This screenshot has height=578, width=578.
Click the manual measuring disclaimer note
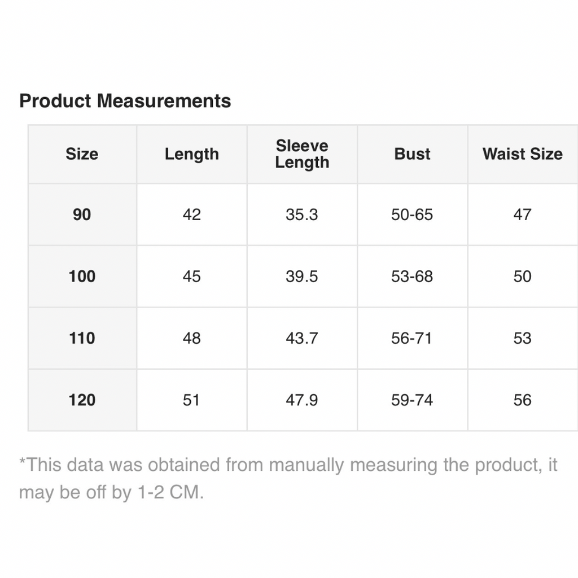(x=288, y=478)
